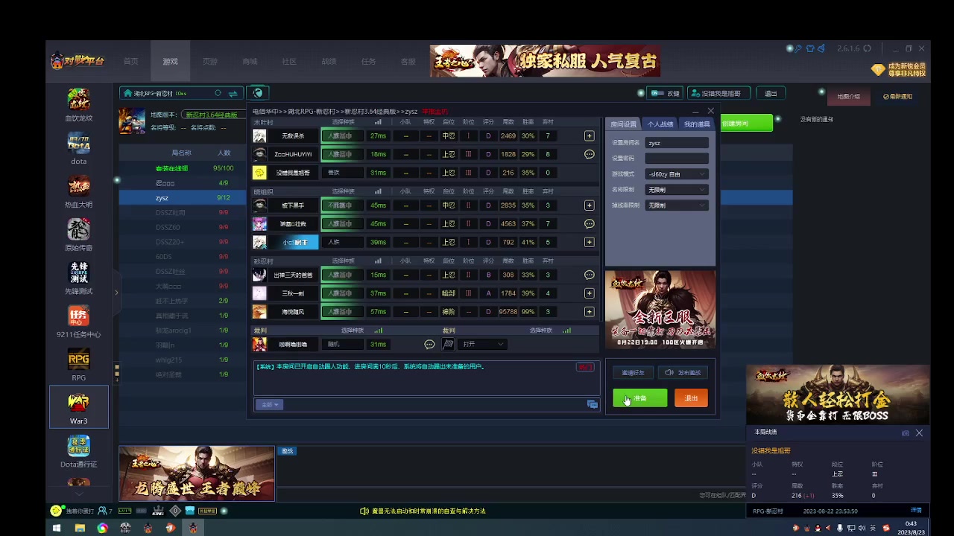
Task: Add player 无敌误杀 with plus icon
Action: pos(589,135)
